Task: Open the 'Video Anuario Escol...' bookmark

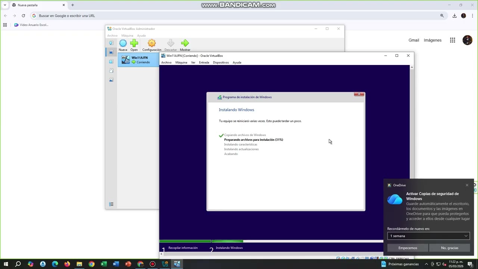Action: click(31, 25)
